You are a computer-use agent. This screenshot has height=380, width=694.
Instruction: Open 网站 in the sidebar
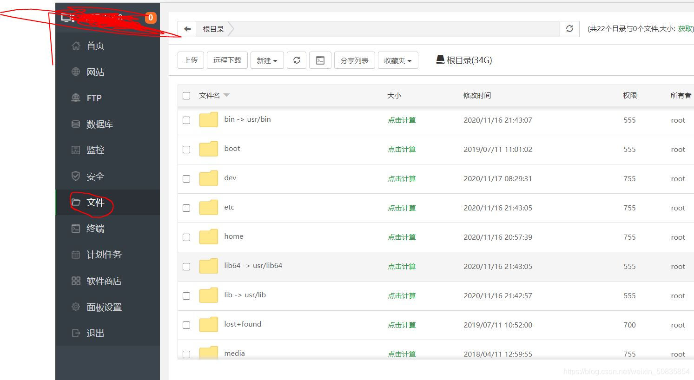[107, 72]
